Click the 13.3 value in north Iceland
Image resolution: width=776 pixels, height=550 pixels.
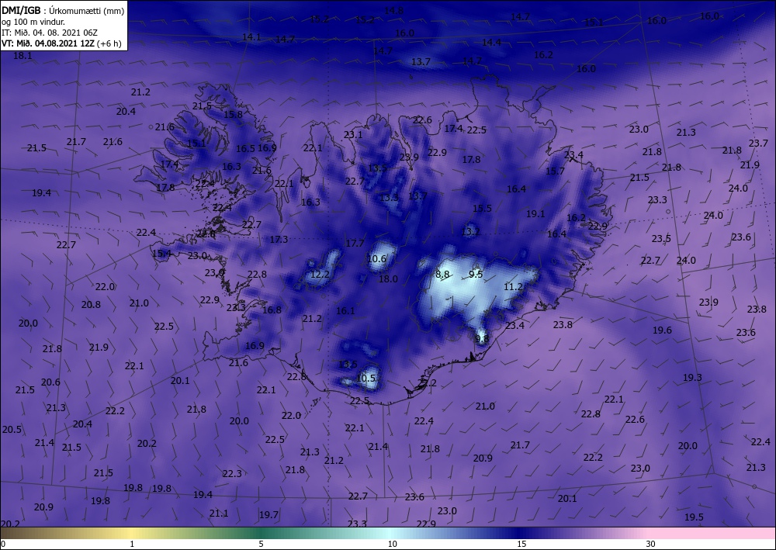coord(389,198)
